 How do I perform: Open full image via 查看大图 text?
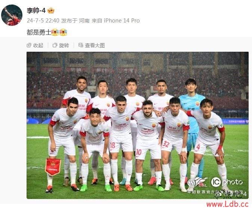pos(95,45)
